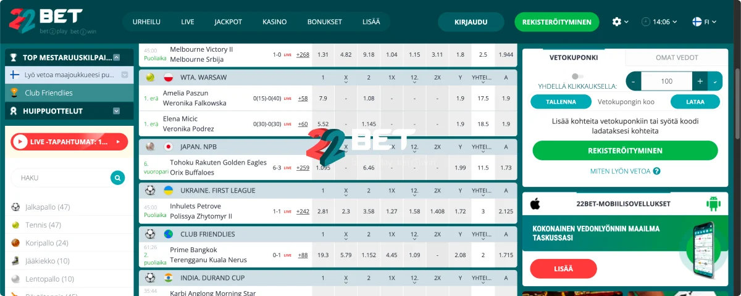Viewport: 741px width, 296px height.
Task: Increase the stake with the plus button
Action: [x=700, y=81]
